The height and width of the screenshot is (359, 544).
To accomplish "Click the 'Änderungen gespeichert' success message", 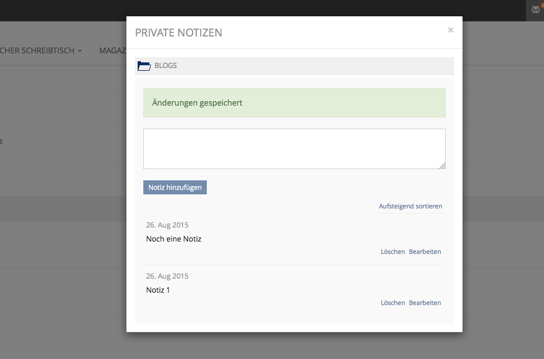I will click(294, 103).
